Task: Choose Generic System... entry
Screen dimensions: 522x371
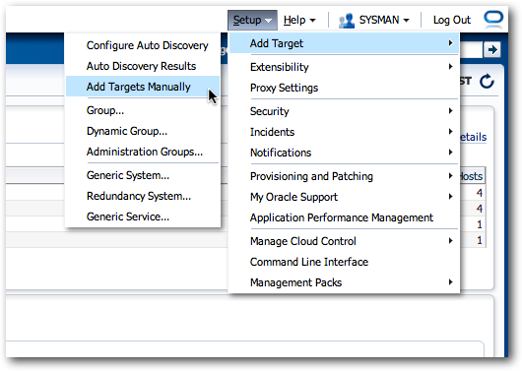Action: click(x=143, y=175)
